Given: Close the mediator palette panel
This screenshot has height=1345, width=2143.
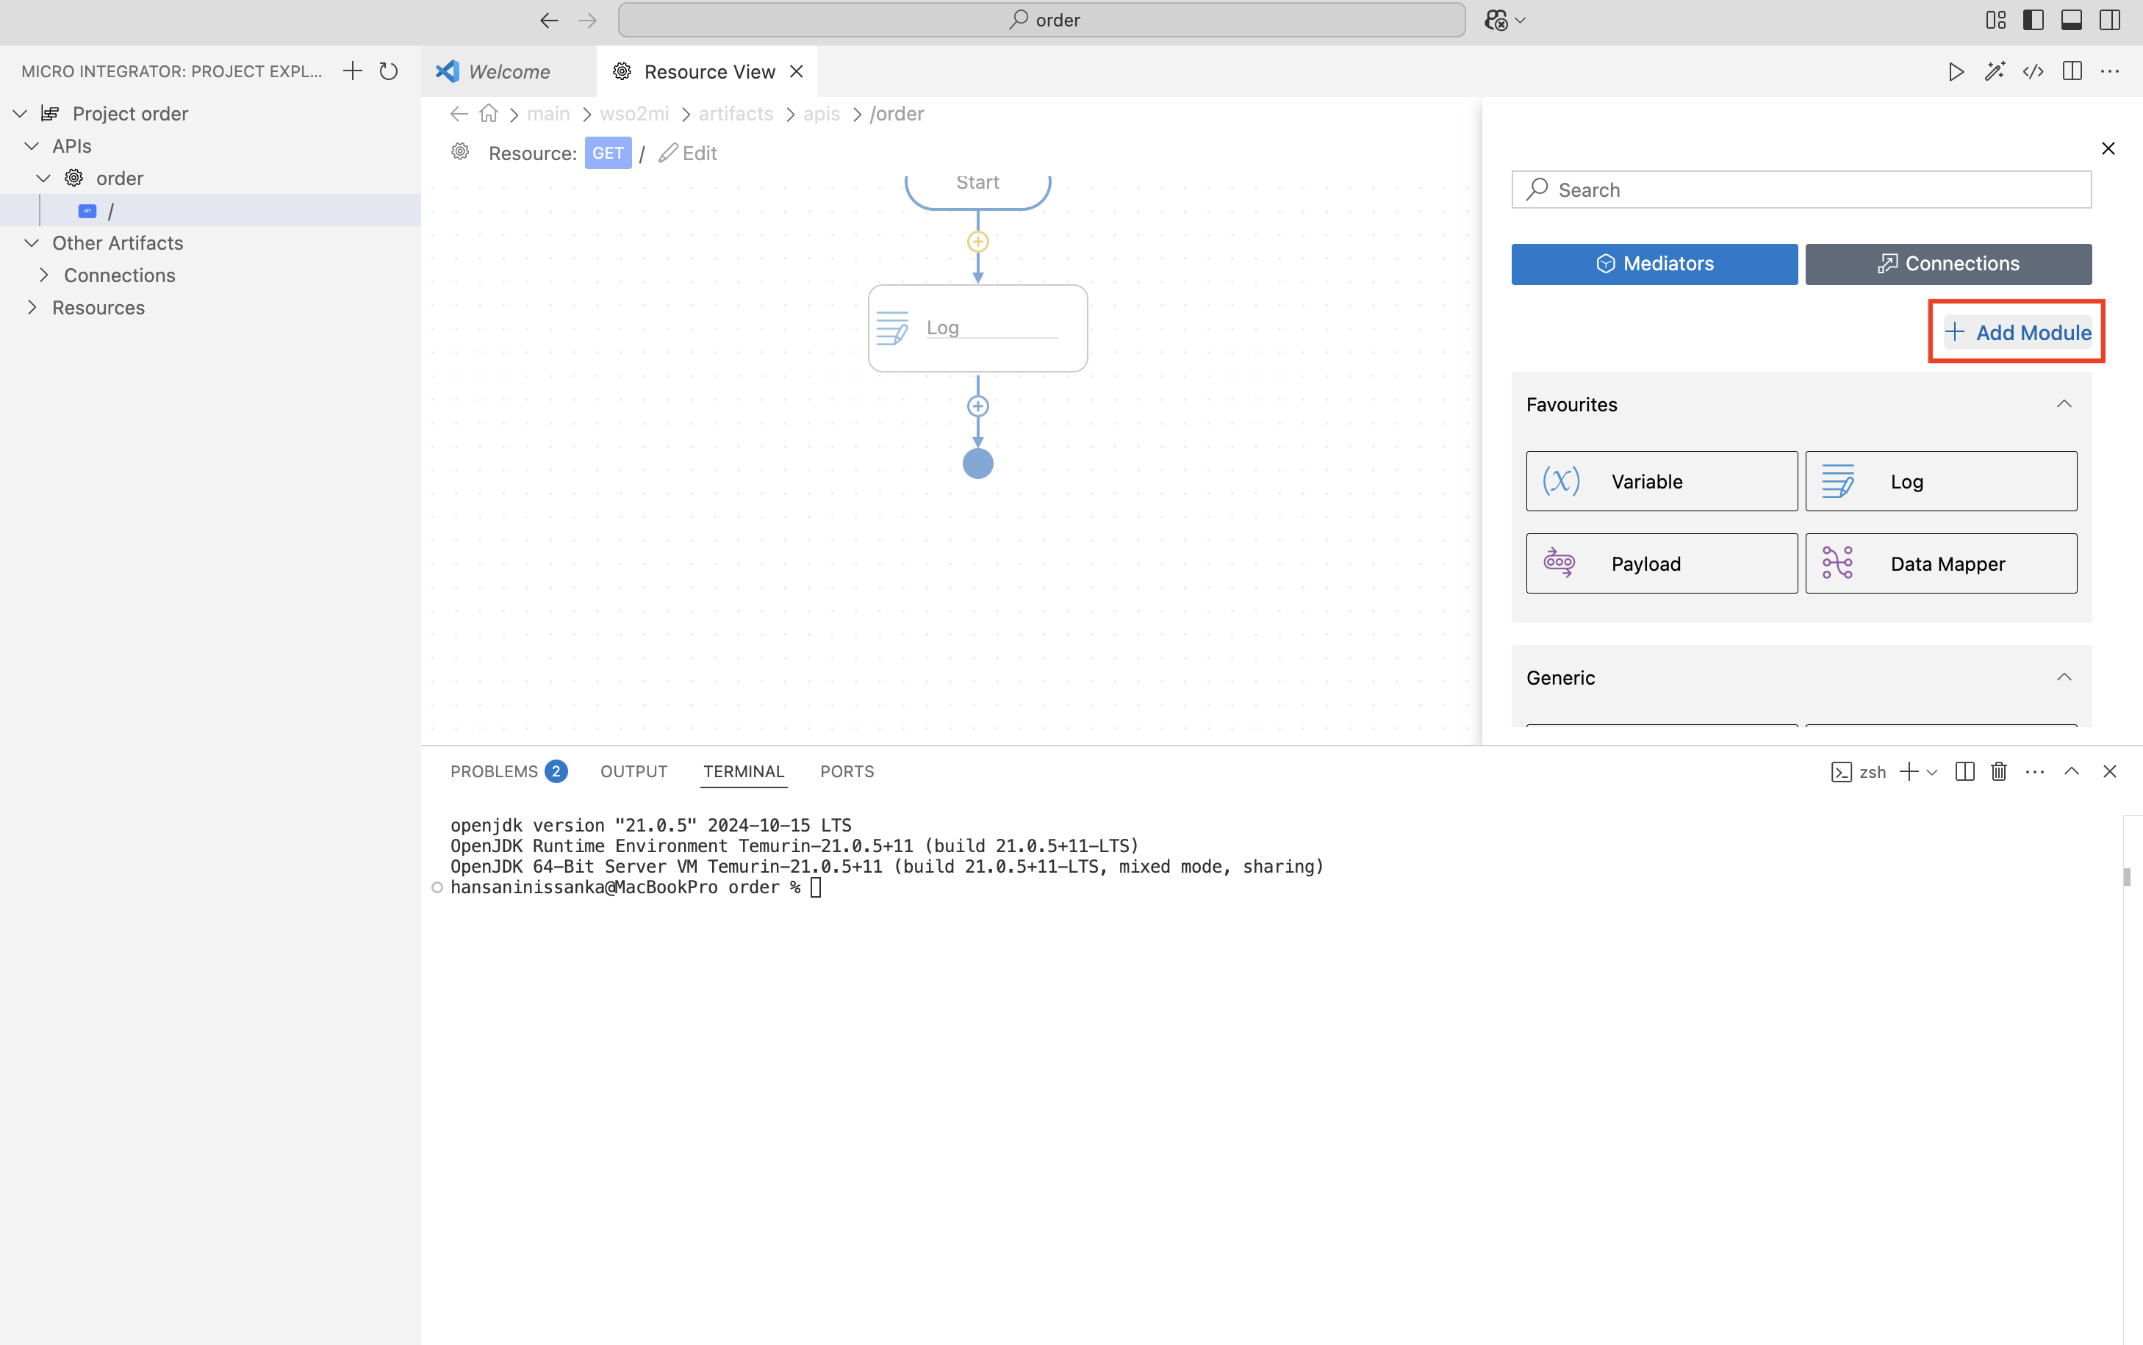Looking at the screenshot, I should [x=2108, y=148].
